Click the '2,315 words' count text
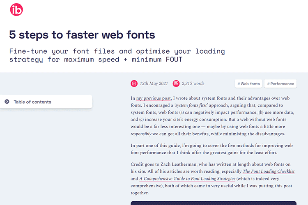The image size is (308, 205). [193, 84]
